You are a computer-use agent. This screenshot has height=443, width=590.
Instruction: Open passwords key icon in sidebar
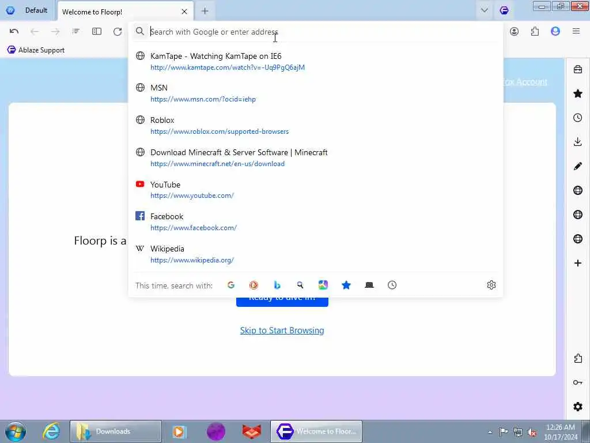tap(577, 382)
